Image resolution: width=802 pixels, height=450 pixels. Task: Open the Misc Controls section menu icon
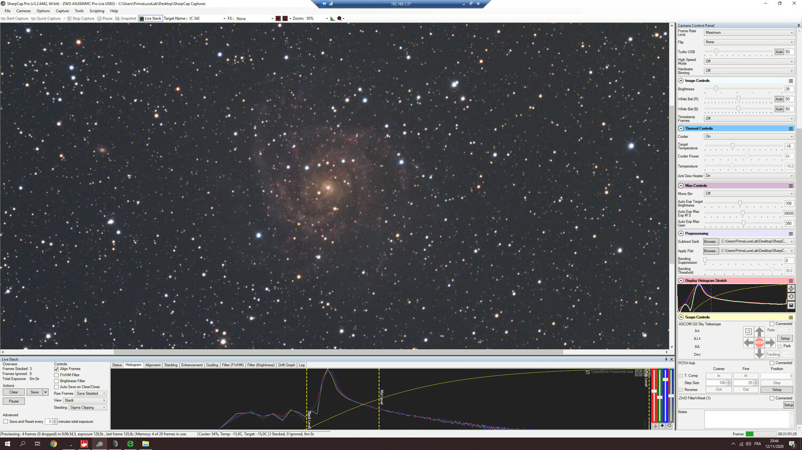[791, 186]
